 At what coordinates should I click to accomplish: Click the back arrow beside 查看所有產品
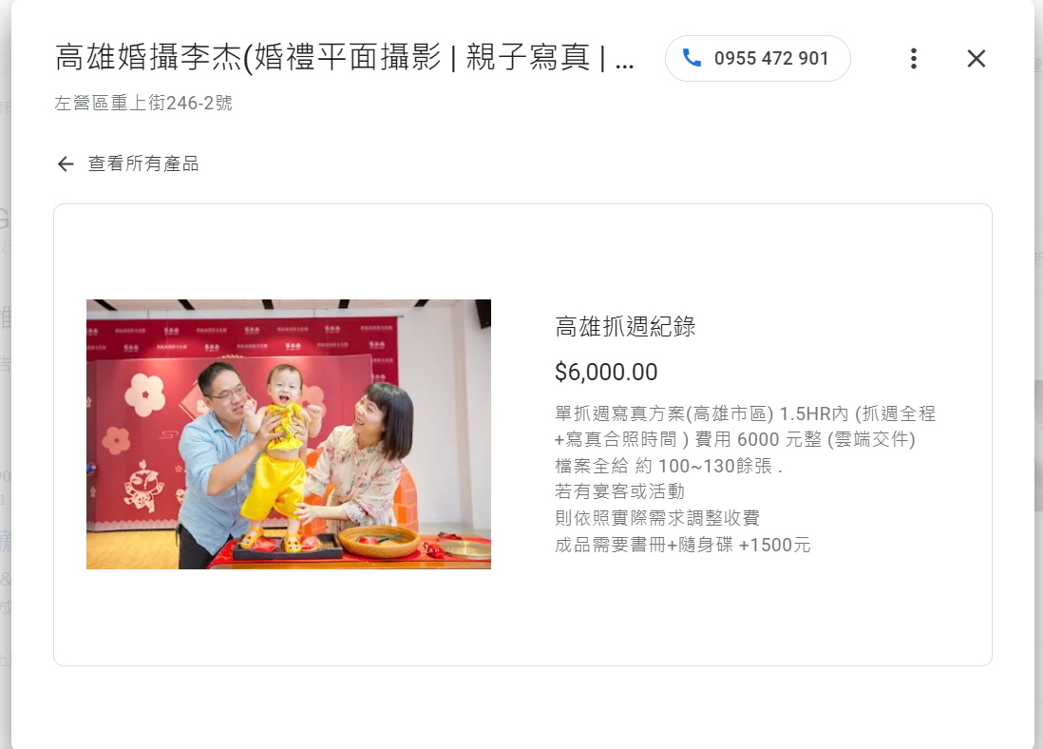click(x=66, y=163)
